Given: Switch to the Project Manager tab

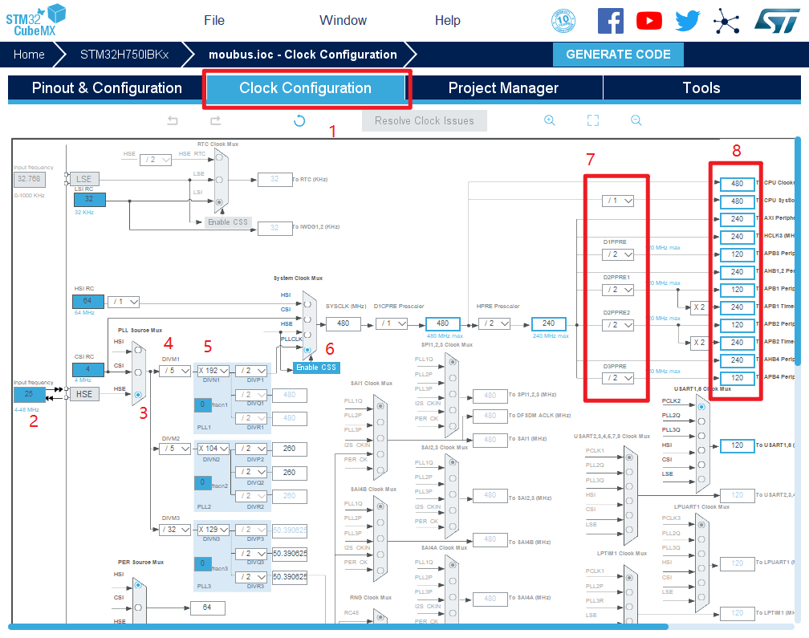Looking at the screenshot, I should point(503,88).
